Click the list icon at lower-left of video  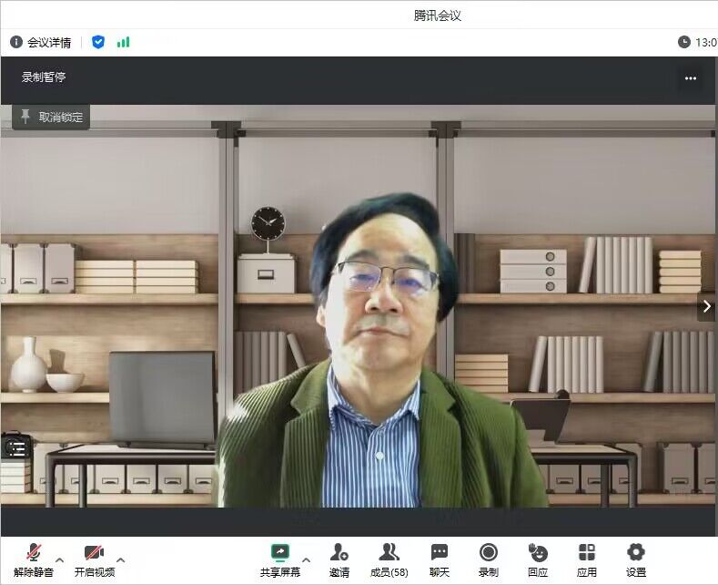[x=15, y=446]
